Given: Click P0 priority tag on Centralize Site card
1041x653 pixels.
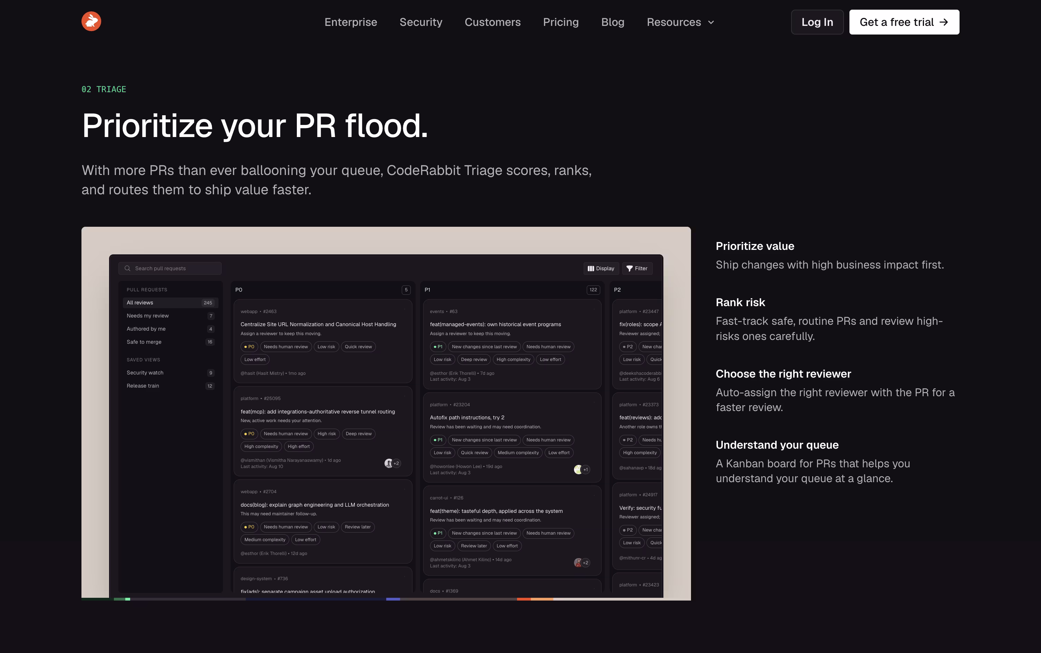Looking at the screenshot, I should coord(249,347).
